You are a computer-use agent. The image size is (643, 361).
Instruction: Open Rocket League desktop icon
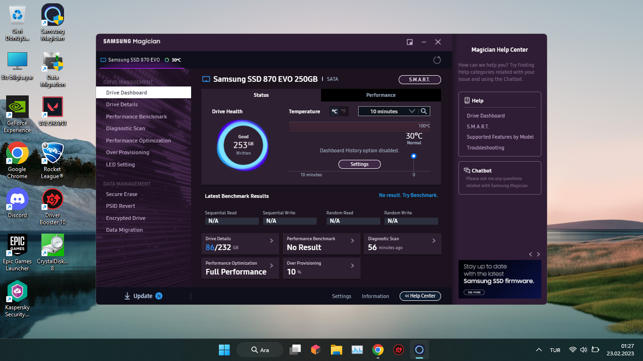(x=53, y=160)
